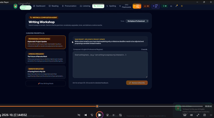Open more options in media player
The image size is (214, 118).
211,115
